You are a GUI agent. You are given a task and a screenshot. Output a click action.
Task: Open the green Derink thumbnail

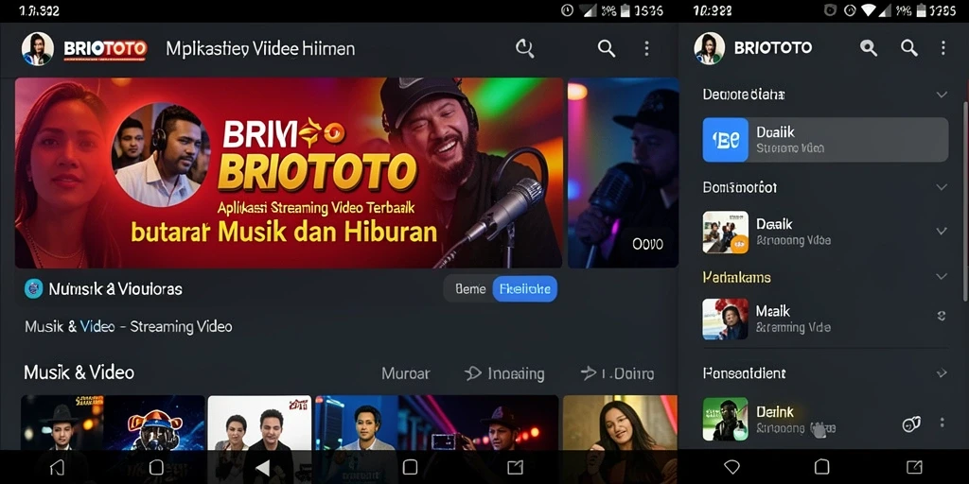click(726, 419)
